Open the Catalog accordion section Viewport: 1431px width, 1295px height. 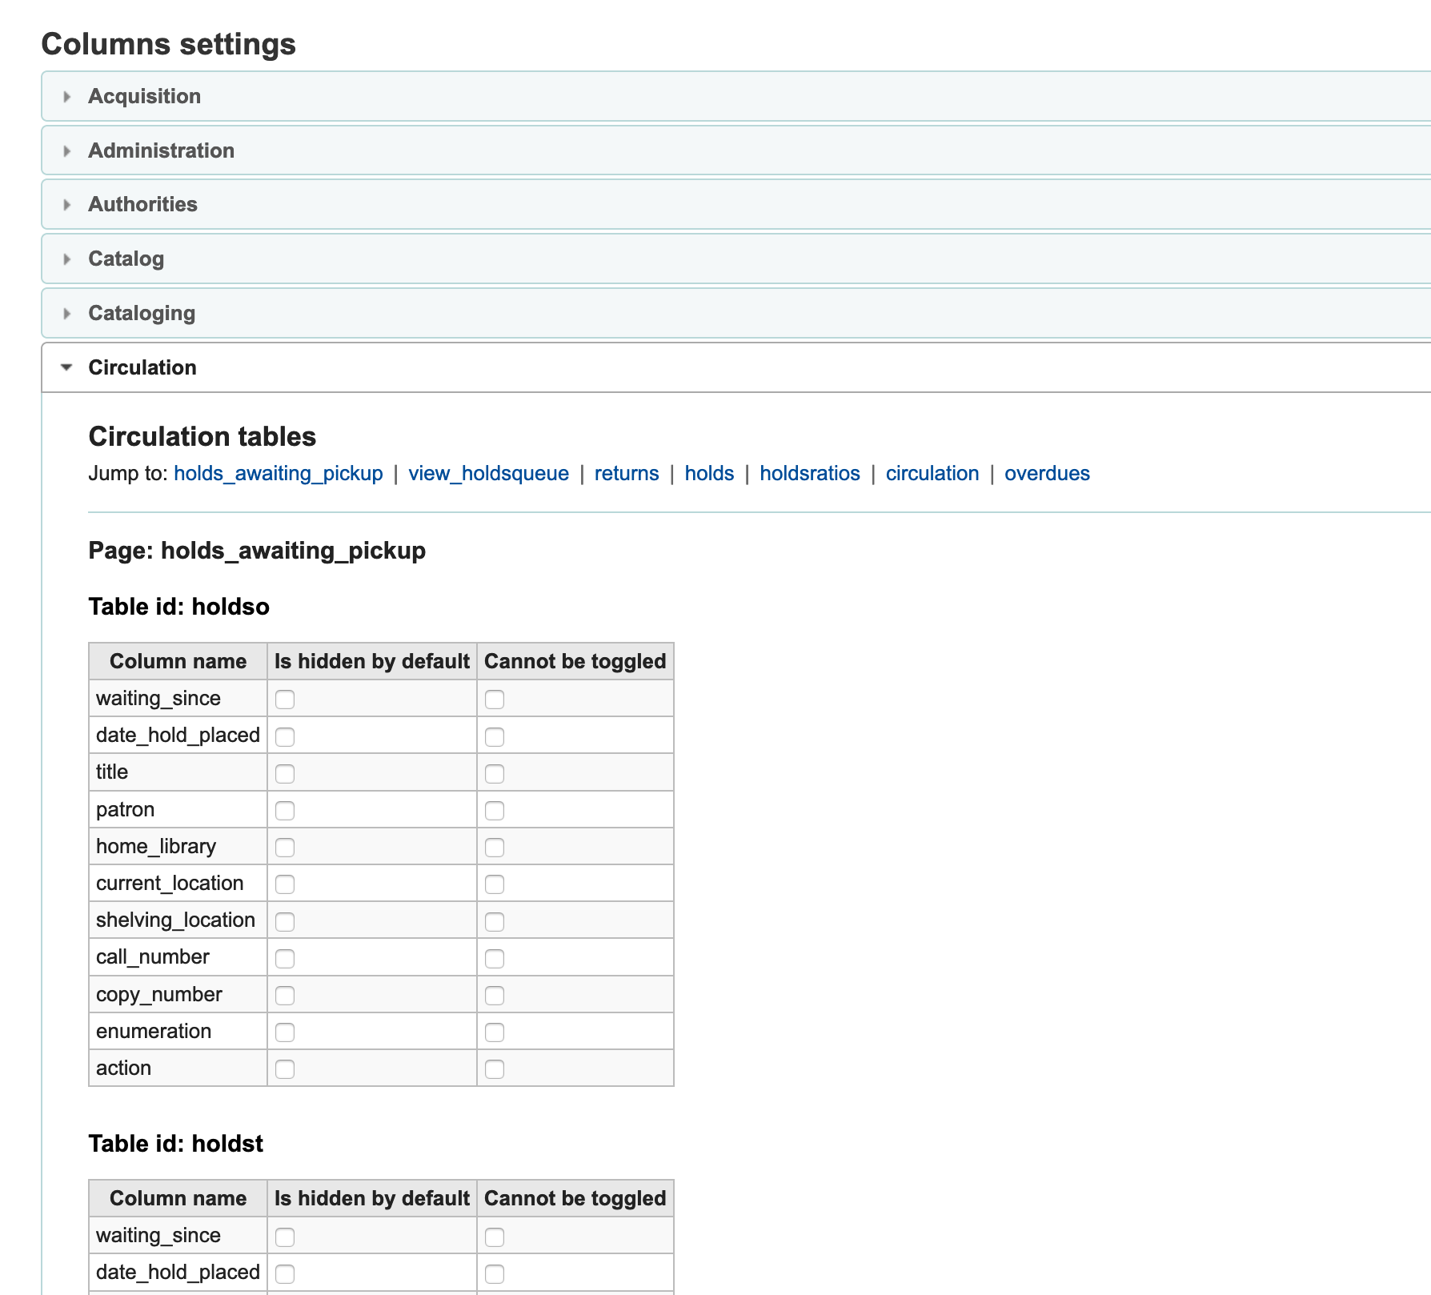(x=126, y=259)
